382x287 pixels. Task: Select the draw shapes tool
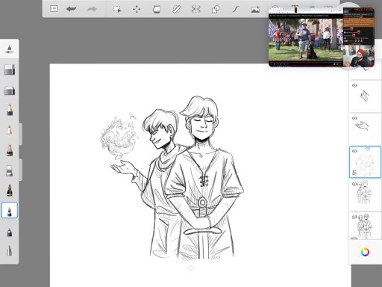[x=216, y=10]
